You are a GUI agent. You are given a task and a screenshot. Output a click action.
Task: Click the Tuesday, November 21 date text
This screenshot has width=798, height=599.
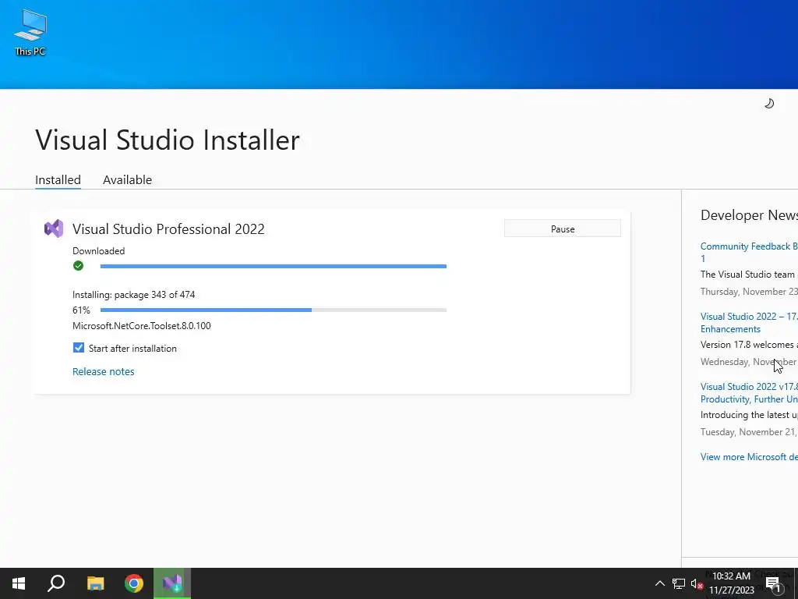tap(749, 432)
